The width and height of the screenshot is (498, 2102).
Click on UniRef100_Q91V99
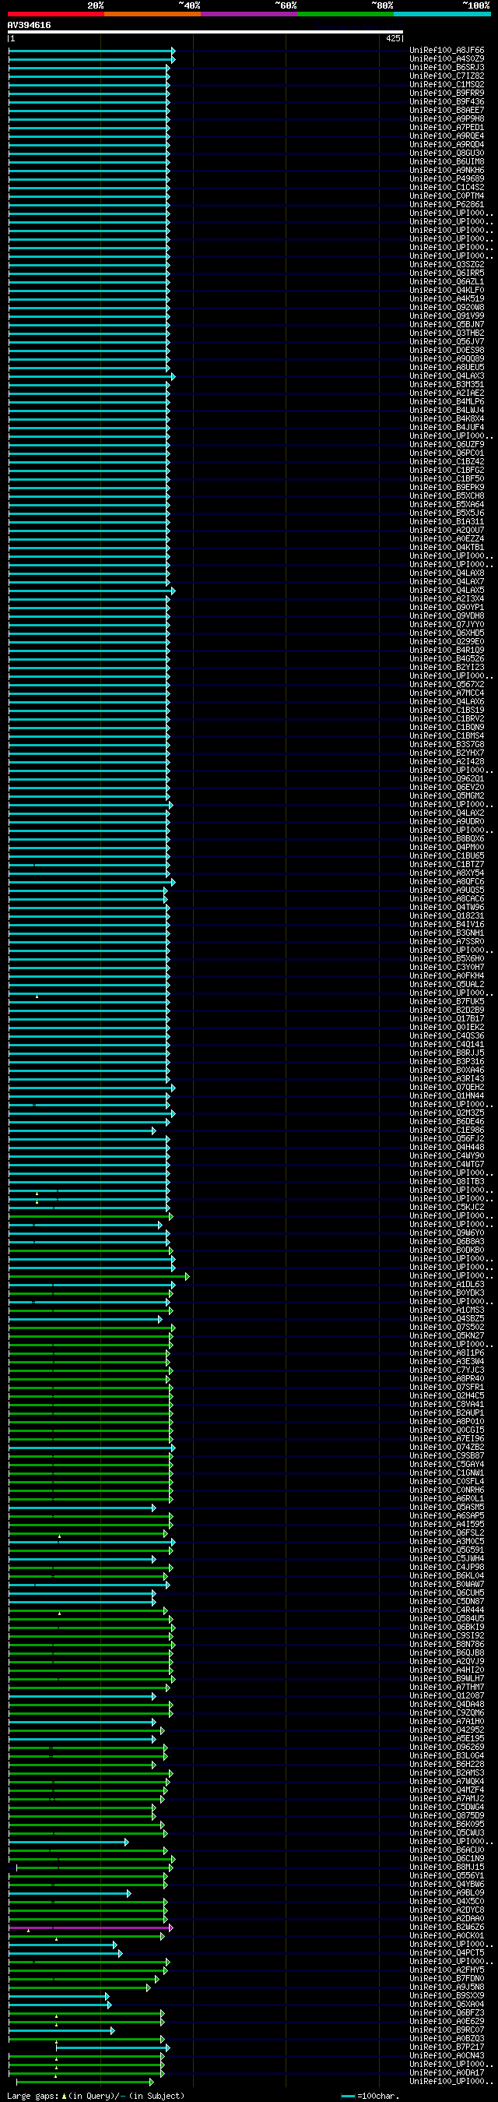[x=447, y=316]
